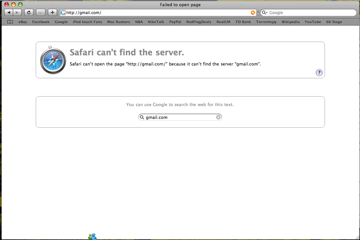Viewport: 360px width, 240px height.
Task: Click the address bar autocomplete arrows
Action: 258,12
